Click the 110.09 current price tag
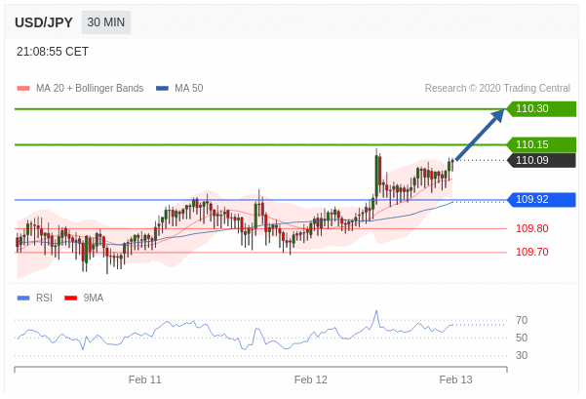Viewport: 586px width, 399px height. point(541,160)
